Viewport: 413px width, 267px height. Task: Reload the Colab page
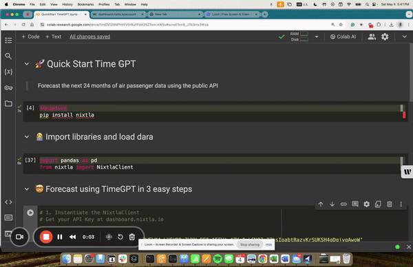(23, 25)
